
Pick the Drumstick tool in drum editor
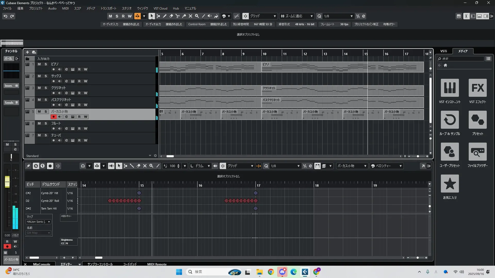[132, 166]
